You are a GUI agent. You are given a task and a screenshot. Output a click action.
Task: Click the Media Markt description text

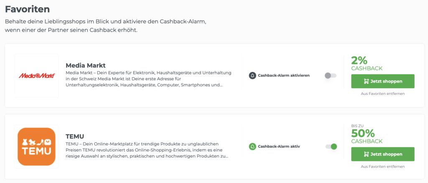coord(149,79)
